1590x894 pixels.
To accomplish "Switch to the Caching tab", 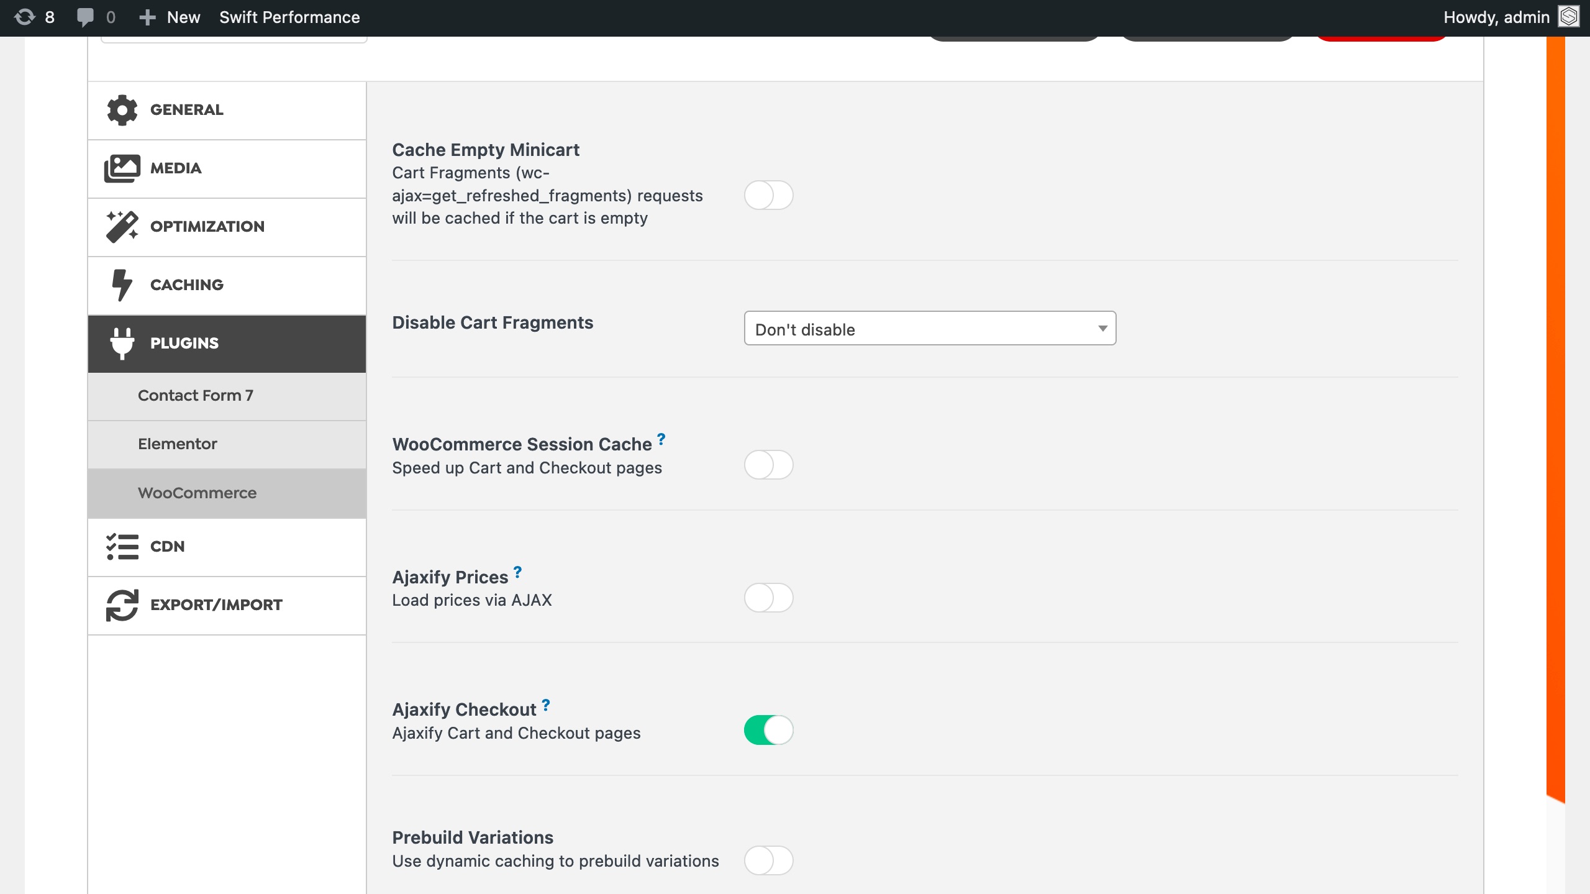I will [227, 286].
